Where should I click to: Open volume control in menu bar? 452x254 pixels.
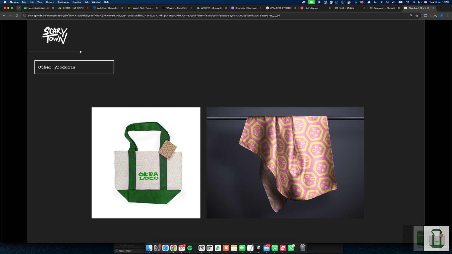(393, 2)
